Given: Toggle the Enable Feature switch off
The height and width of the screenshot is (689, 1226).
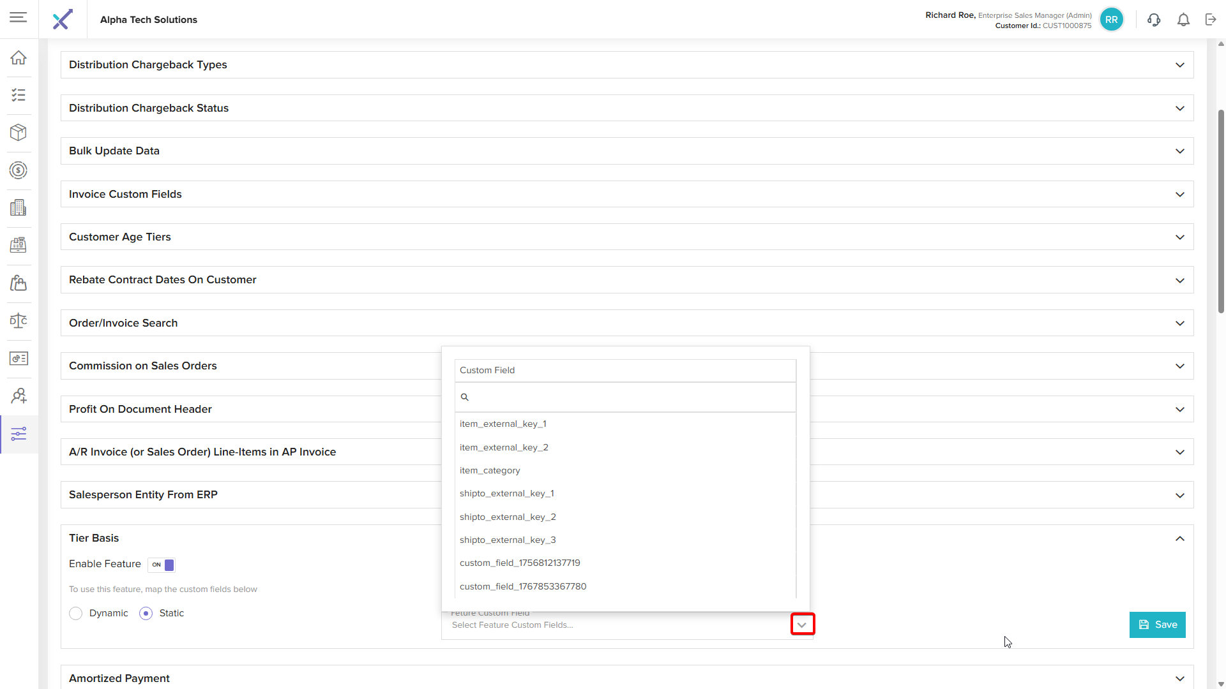Looking at the screenshot, I should pos(162,565).
